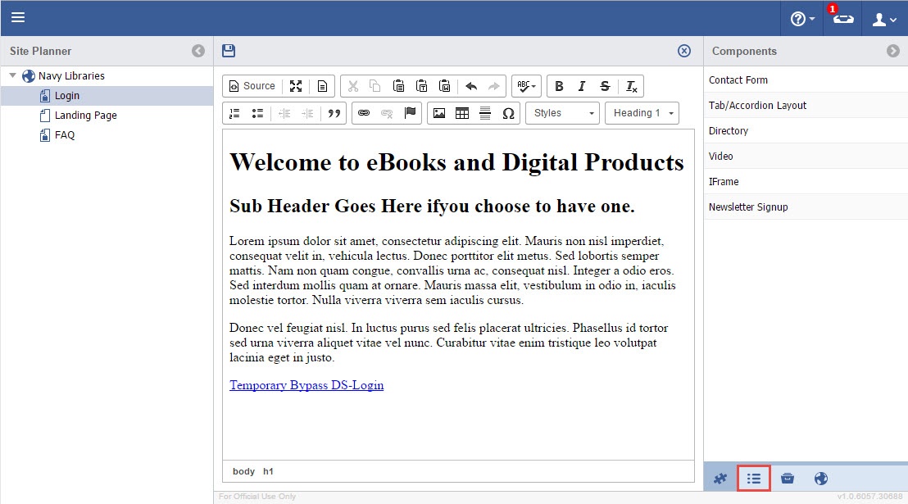Select the Landing Page in Site Planner
The image size is (908, 504).
coord(85,116)
